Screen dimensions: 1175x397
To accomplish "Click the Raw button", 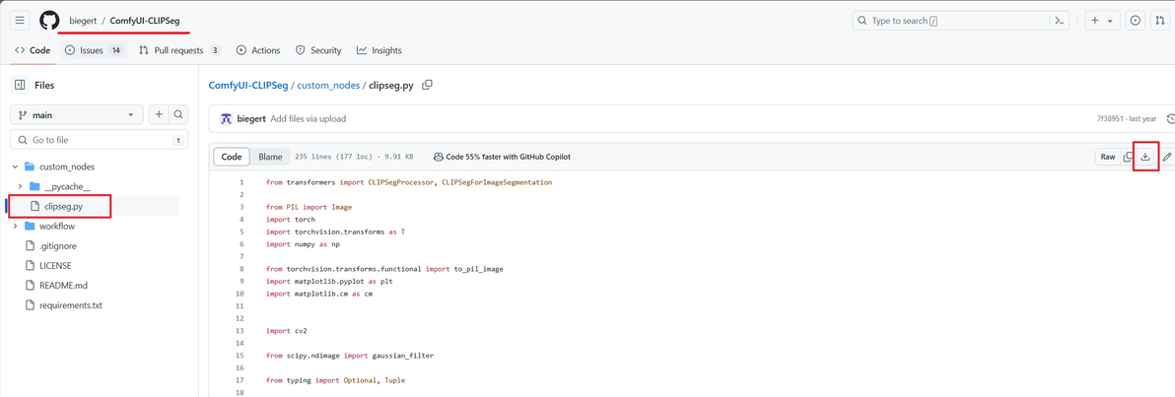I will pos(1108,157).
